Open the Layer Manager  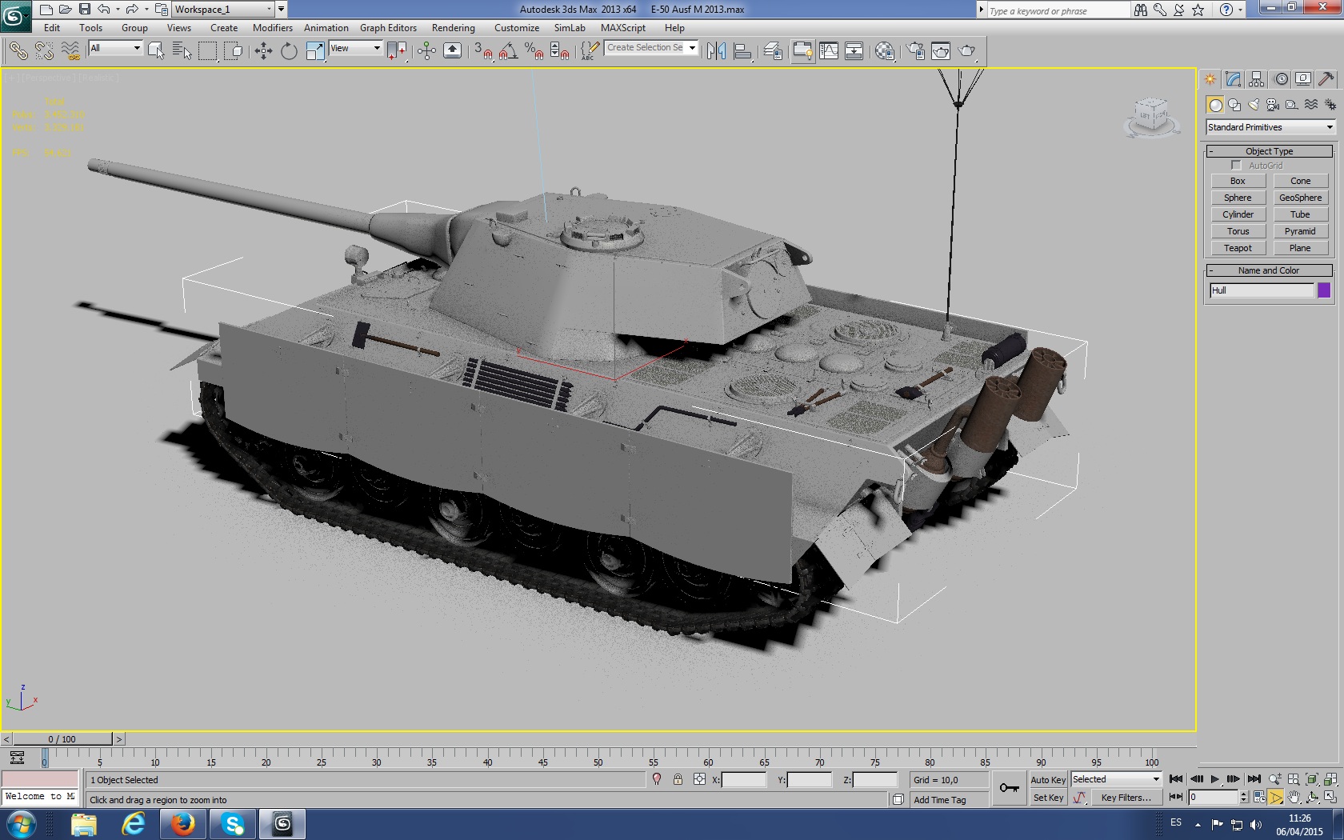click(x=773, y=51)
